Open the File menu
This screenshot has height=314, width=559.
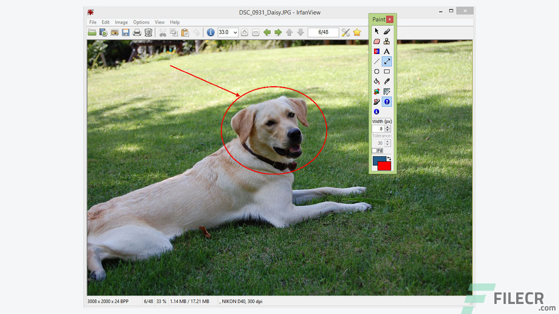point(93,22)
